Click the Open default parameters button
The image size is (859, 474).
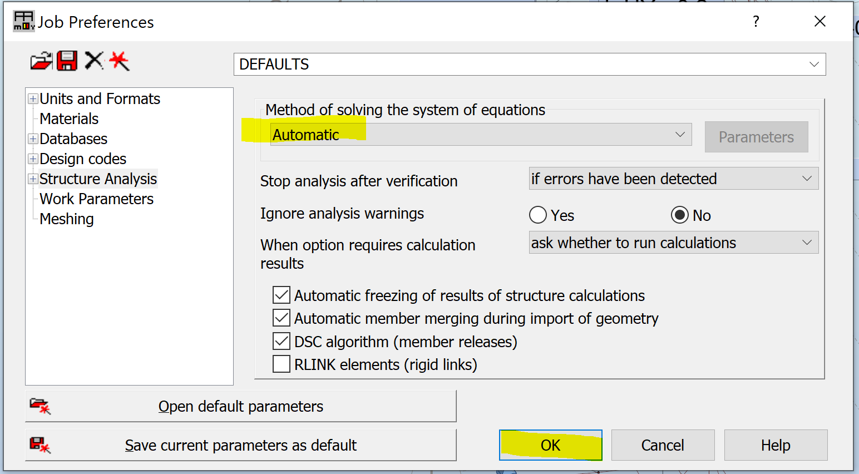point(240,406)
